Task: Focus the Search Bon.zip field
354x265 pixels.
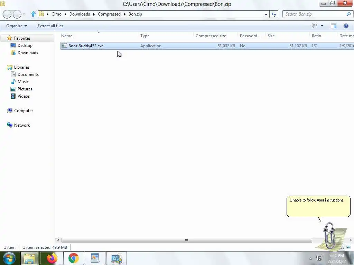Action: pos(317,14)
